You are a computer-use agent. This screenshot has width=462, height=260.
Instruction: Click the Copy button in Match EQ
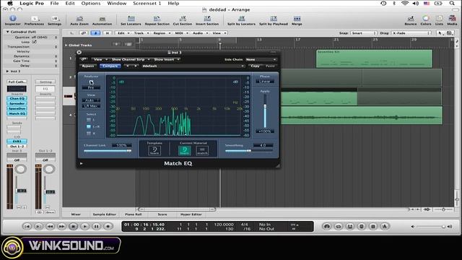255,66
